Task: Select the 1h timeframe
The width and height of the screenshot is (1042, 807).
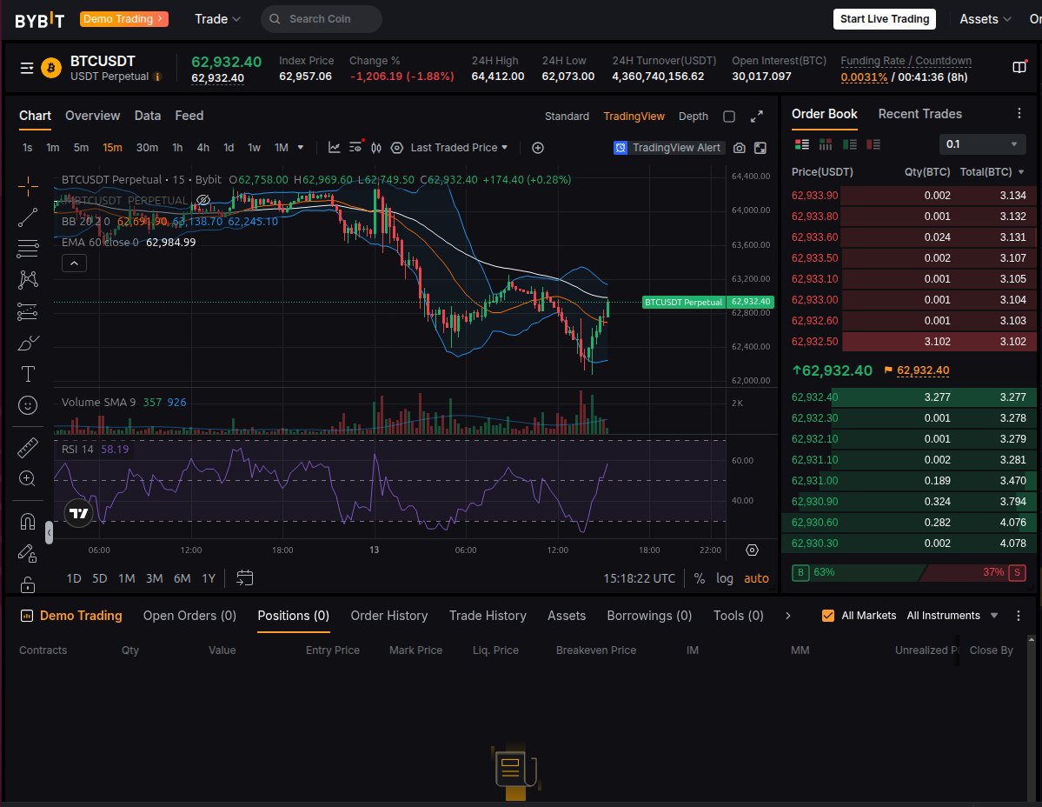Action: coord(177,148)
